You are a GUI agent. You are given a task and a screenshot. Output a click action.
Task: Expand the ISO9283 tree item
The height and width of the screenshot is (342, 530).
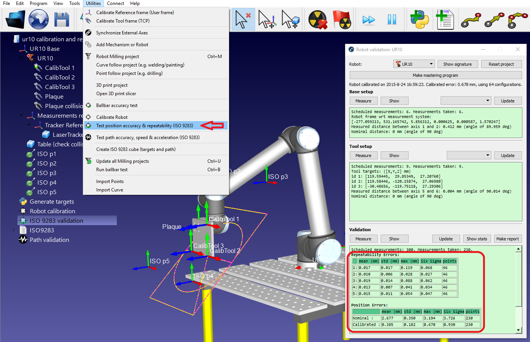(14, 230)
